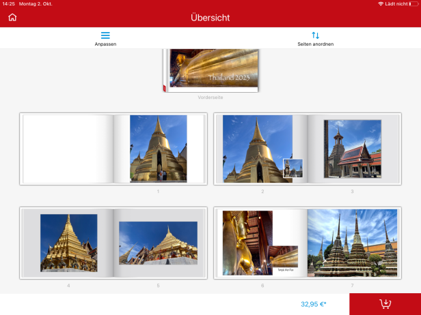Tap the page number 6 label
The width and height of the screenshot is (421, 315).
click(x=262, y=286)
